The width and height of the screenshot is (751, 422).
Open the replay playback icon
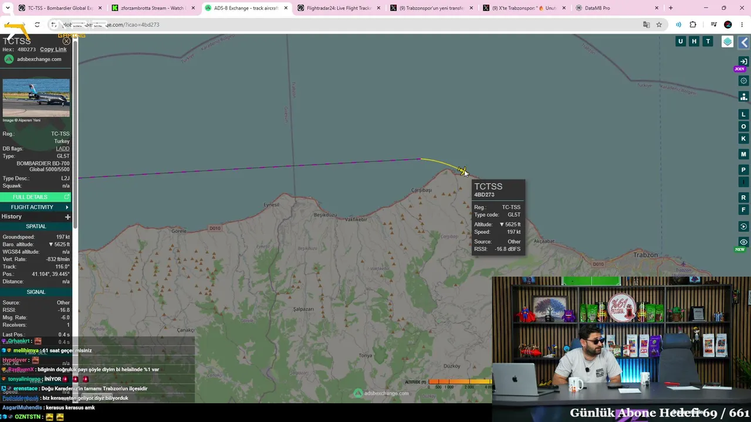743,227
